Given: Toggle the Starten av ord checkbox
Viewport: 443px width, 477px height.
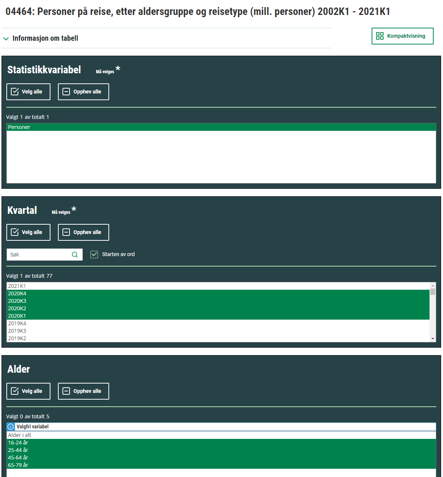Looking at the screenshot, I should coord(94,254).
